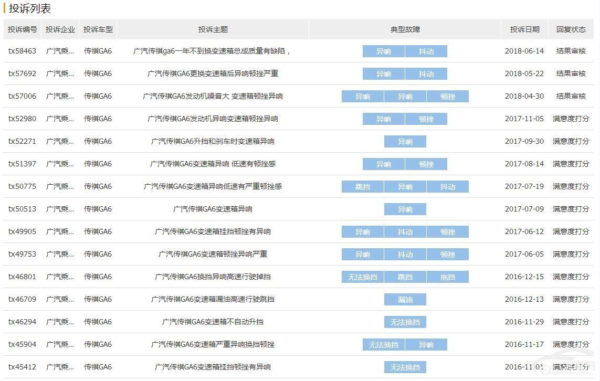Click the date 2018-06-14
This screenshot has width=600, height=381.
pyautogui.click(x=524, y=51)
